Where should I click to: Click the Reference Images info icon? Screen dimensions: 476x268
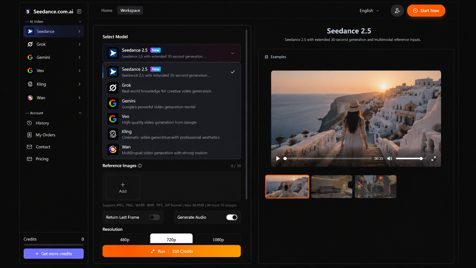[140, 166]
